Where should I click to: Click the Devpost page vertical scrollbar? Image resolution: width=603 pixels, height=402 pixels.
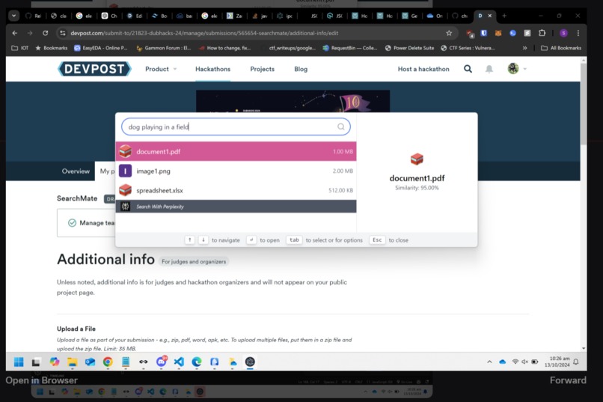(584, 104)
